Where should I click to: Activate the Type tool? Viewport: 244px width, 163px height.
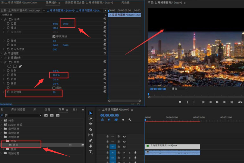(x=91, y=152)
